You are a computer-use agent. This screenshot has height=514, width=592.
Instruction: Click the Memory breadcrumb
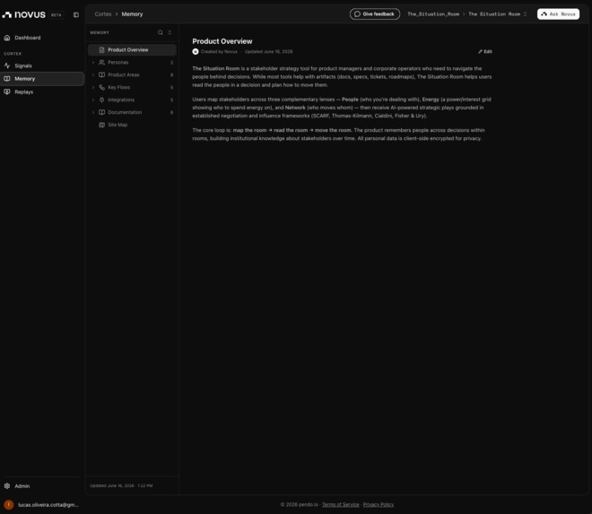coord(132,14)
